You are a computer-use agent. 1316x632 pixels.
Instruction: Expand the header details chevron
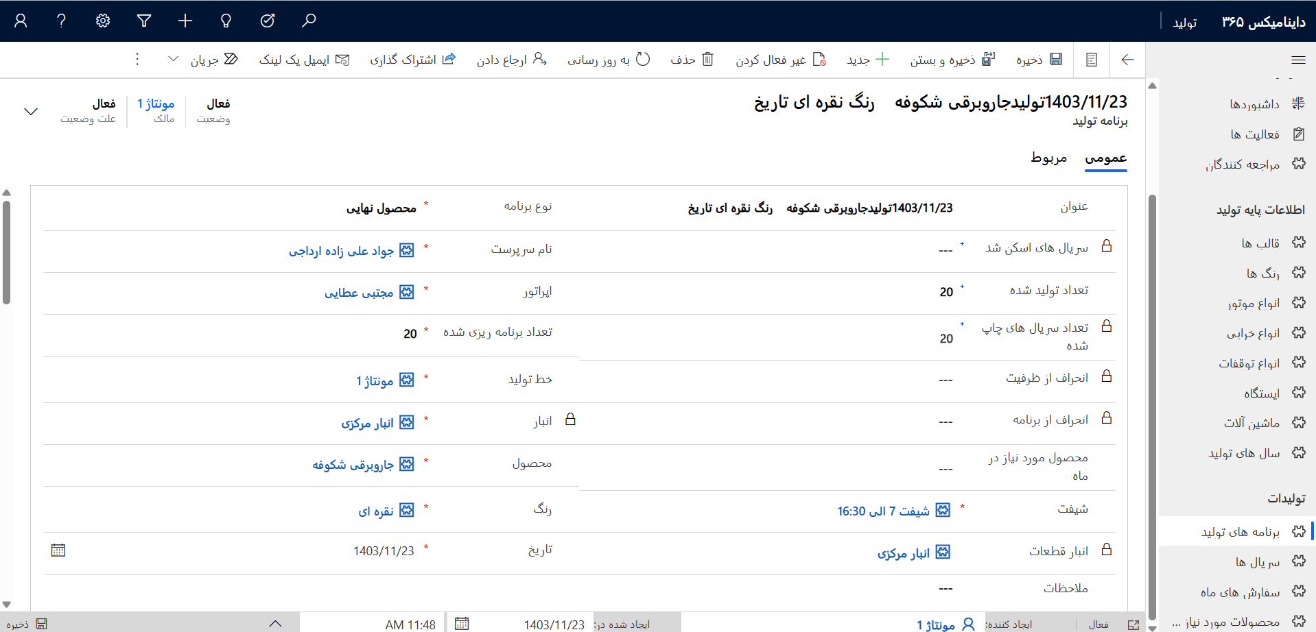pyautogui.click(x=31, y=111)
